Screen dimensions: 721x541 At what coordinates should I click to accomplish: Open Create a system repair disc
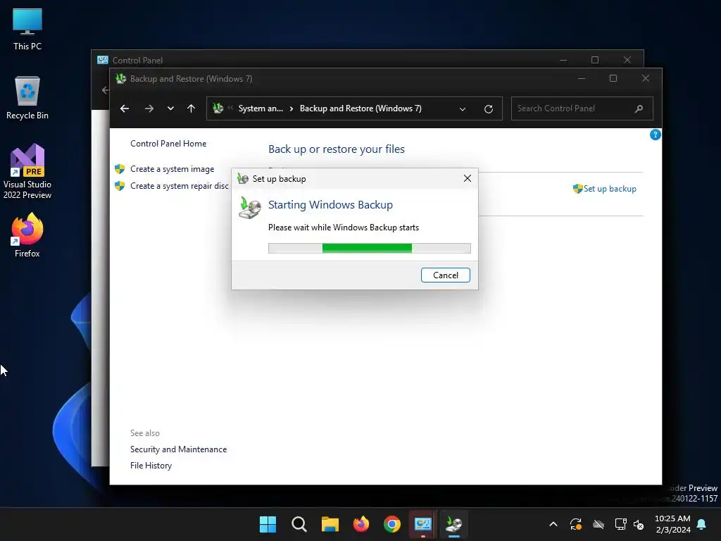pyautogui.click(x=180, y=186)
